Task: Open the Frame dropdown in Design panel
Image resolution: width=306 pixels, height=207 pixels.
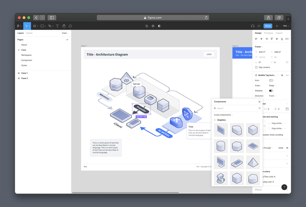Action: 259,47
